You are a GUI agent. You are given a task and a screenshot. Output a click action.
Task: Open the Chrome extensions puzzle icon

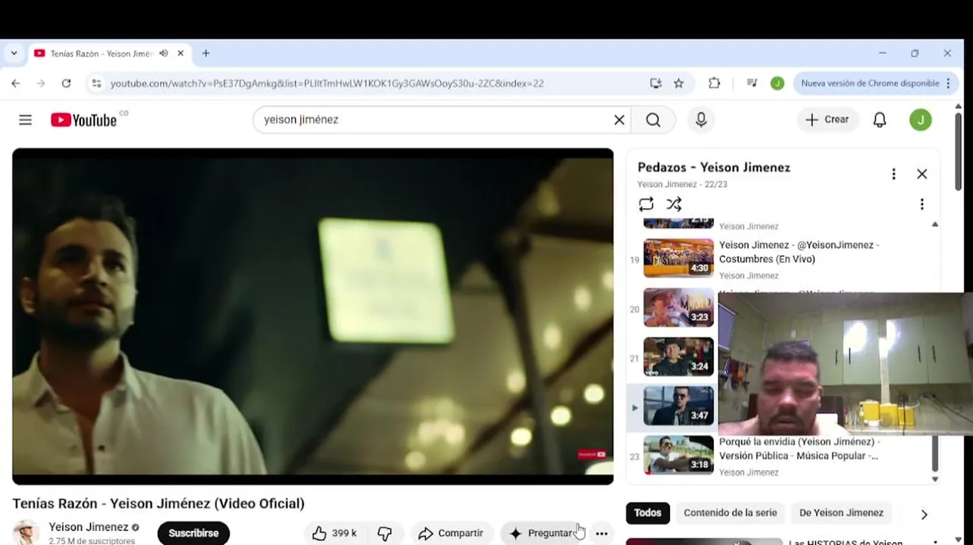point(714,83)
